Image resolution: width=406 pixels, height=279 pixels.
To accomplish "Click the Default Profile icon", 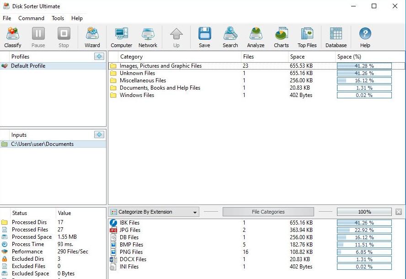I will [5, 66].
